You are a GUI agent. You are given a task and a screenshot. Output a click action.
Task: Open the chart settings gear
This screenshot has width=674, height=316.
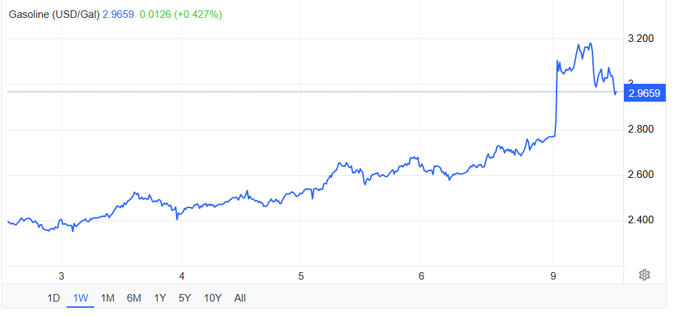644,275
